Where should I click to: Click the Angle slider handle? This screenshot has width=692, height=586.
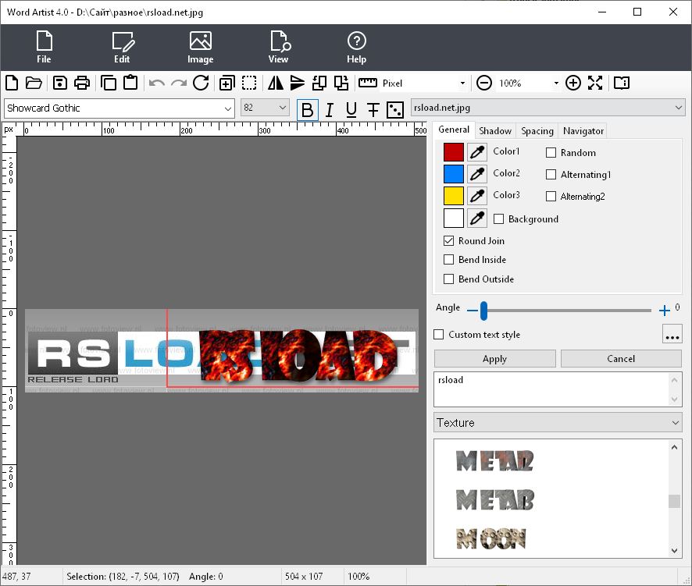click(x=483, y=311)
